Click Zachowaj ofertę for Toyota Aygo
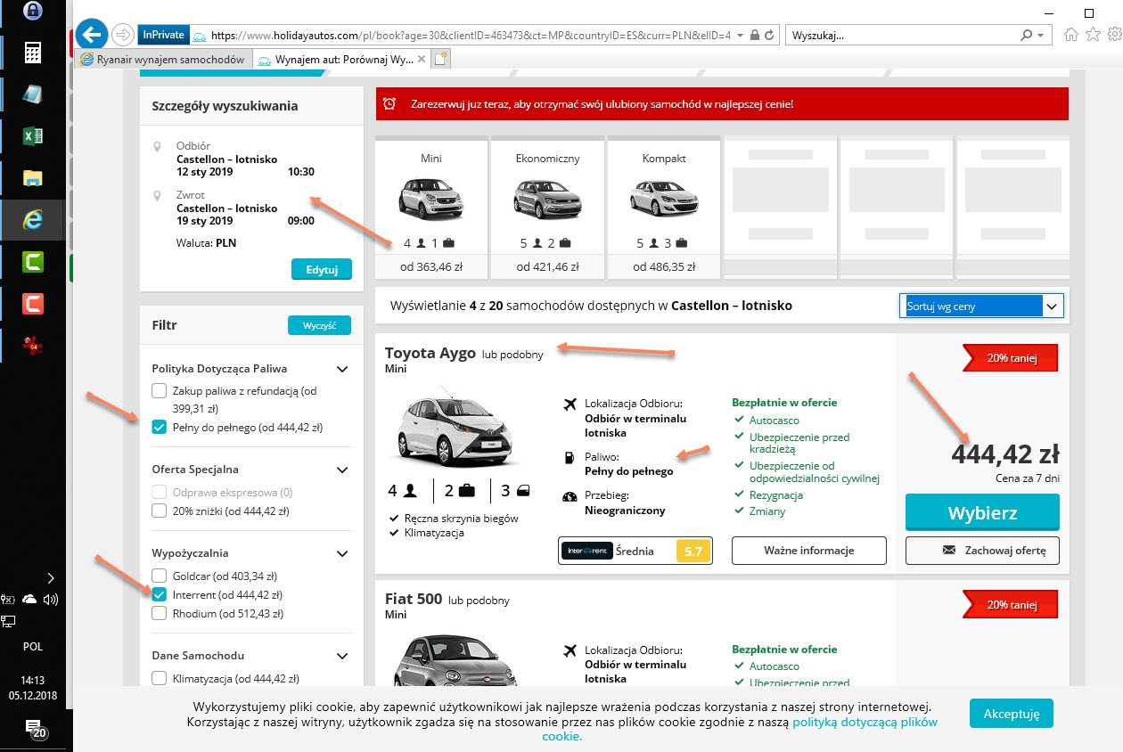 coord(982,551)
